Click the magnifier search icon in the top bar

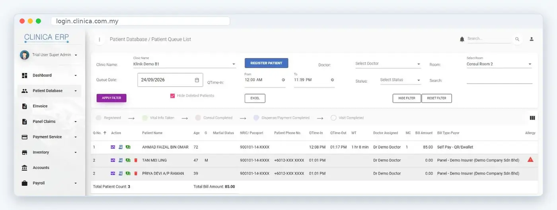click(x=517, y=39)
